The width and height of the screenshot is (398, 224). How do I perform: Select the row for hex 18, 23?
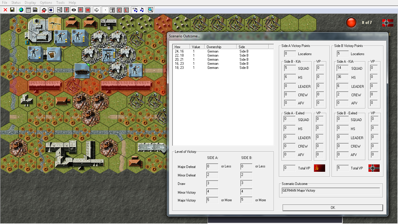pos(223,68)
